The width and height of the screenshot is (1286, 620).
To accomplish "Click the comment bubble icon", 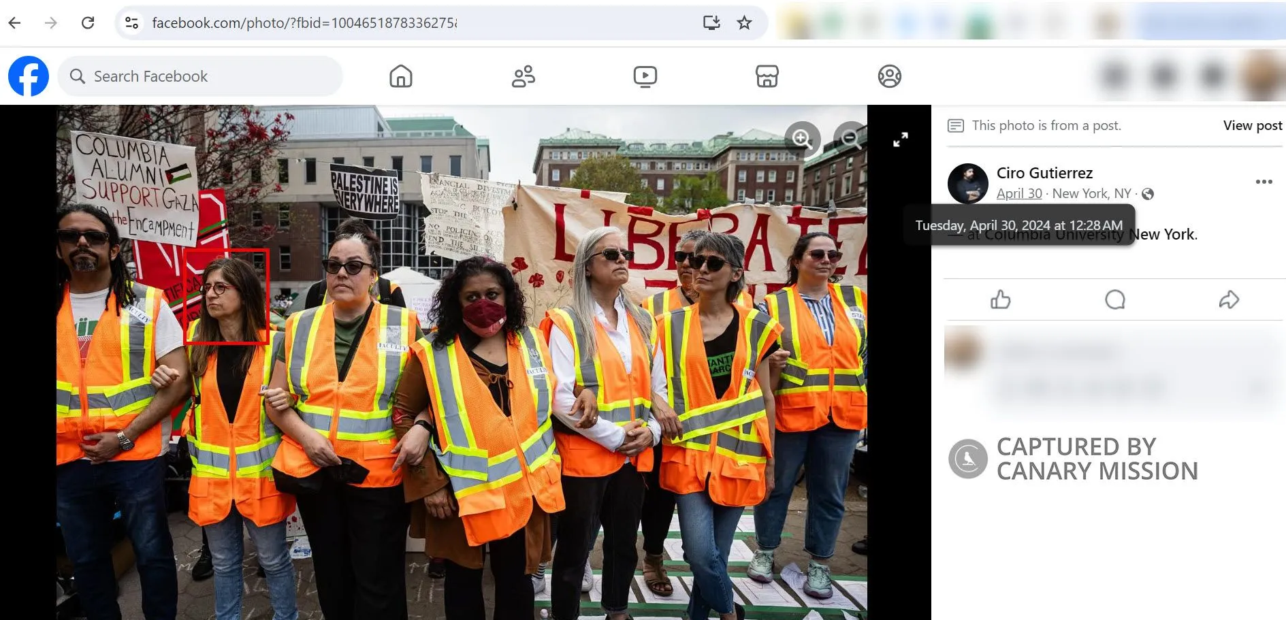I will coord(1114,299).
